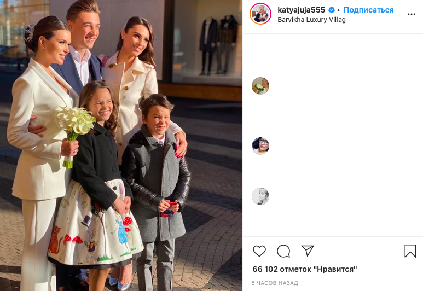Click the katyajuja555 username

301,10
